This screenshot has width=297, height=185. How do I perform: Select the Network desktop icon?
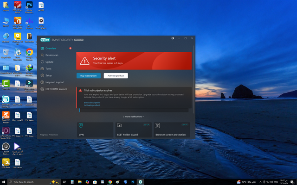[6, 38]
